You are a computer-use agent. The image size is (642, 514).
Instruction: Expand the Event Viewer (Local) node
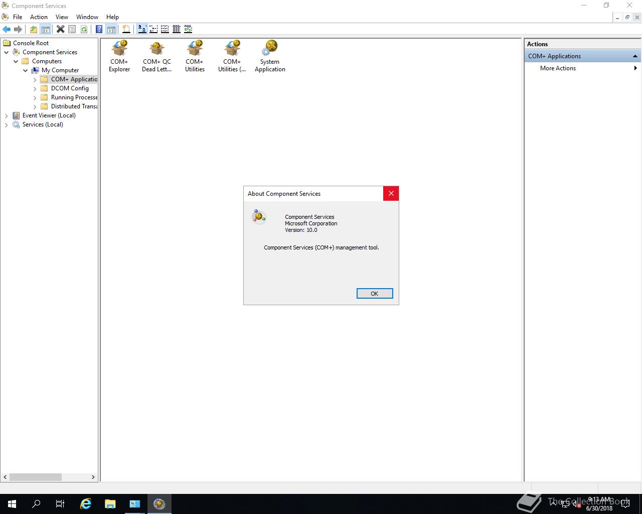pos(7,115)
